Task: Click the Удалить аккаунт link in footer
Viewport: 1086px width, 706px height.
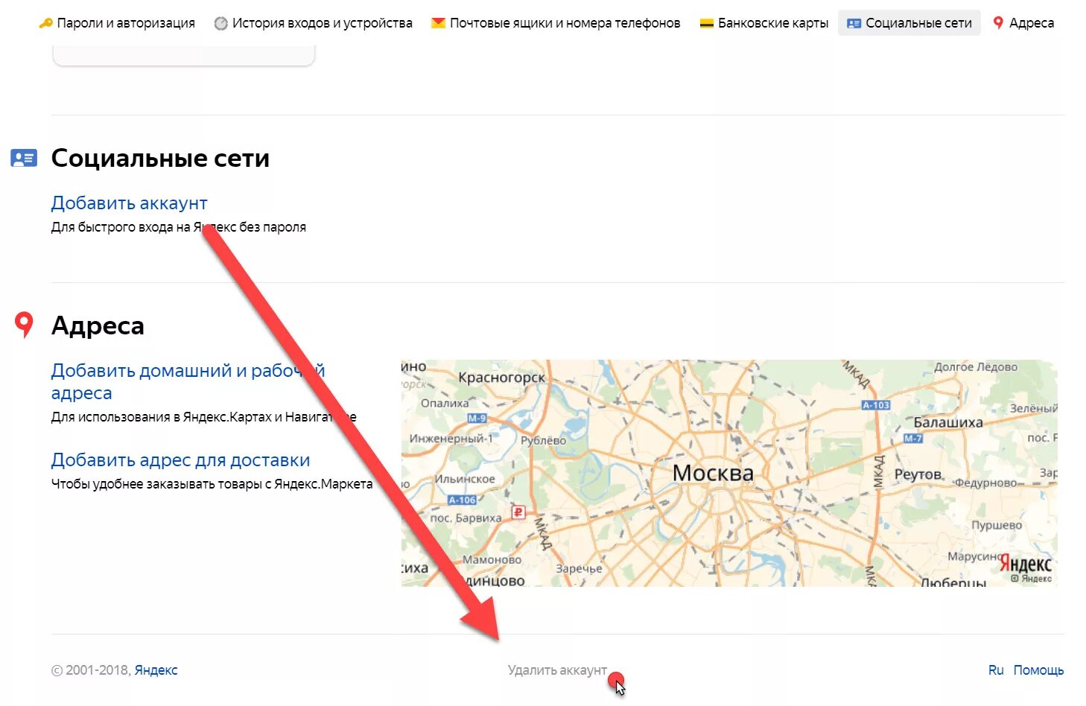Action: [557, 670]
